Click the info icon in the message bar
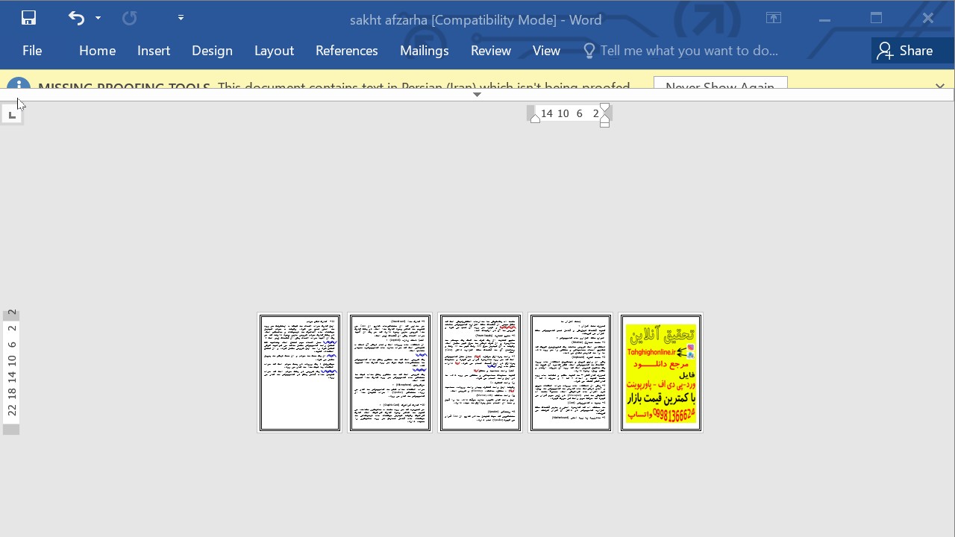Image resolution: width=955 pixels, height=537 pixels. tap(19, 84)
